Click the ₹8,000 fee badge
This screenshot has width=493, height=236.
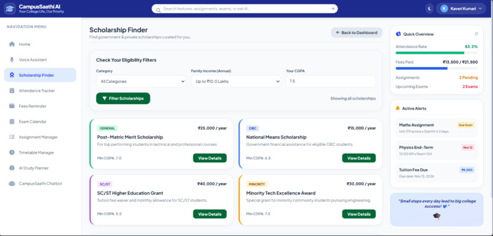click(x=467, y=170)
